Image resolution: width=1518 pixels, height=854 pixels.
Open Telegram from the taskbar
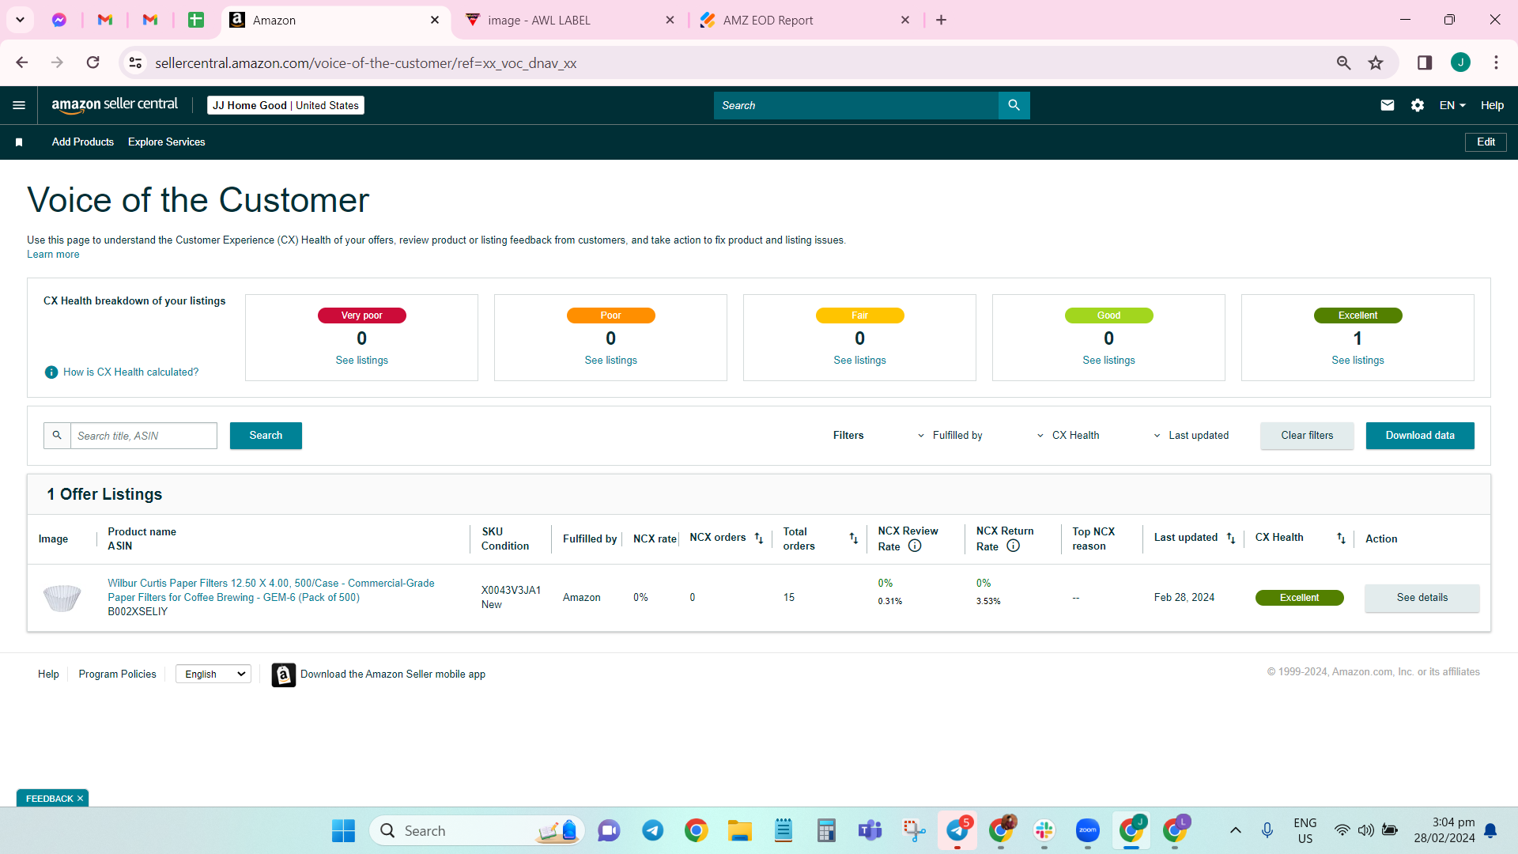click(x=652, y=830)
